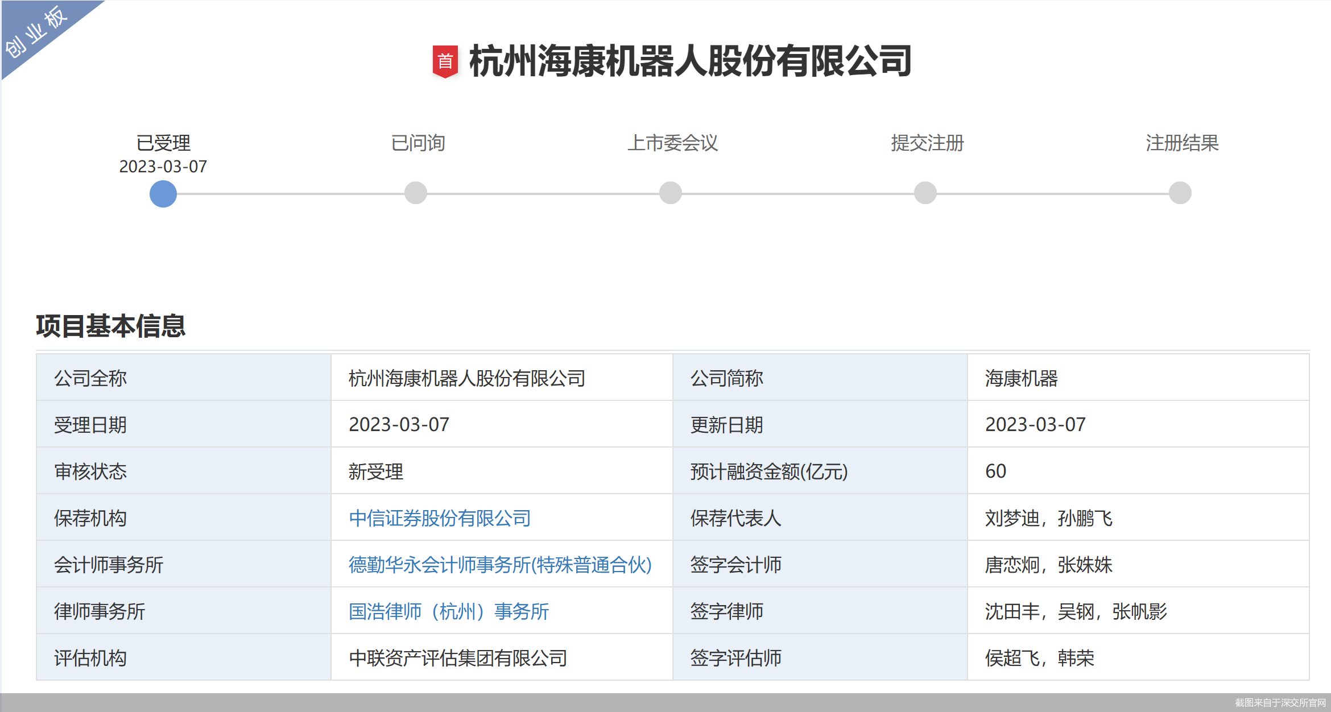Click the blue 已受理 progress node
The width and height of the screenshot is (1331, 712).
point(163,193)
